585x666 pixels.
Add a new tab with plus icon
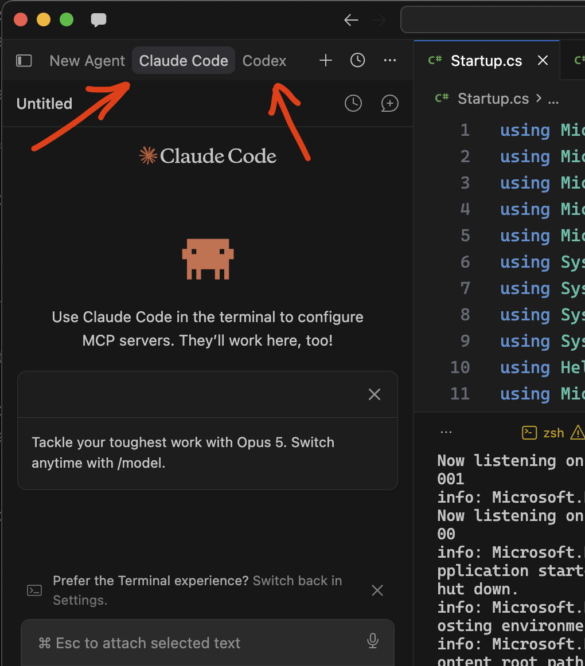point(326,60)
